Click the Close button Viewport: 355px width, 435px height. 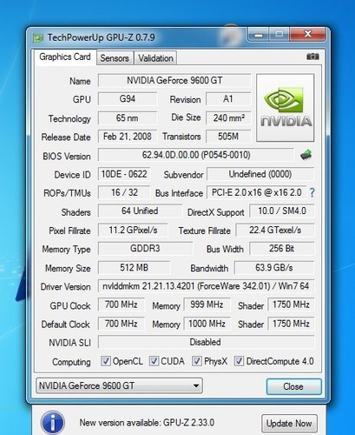click(293, 386)
